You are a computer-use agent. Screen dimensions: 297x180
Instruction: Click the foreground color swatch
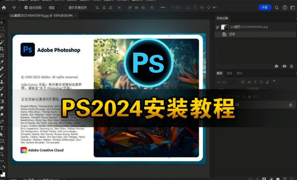1,171
